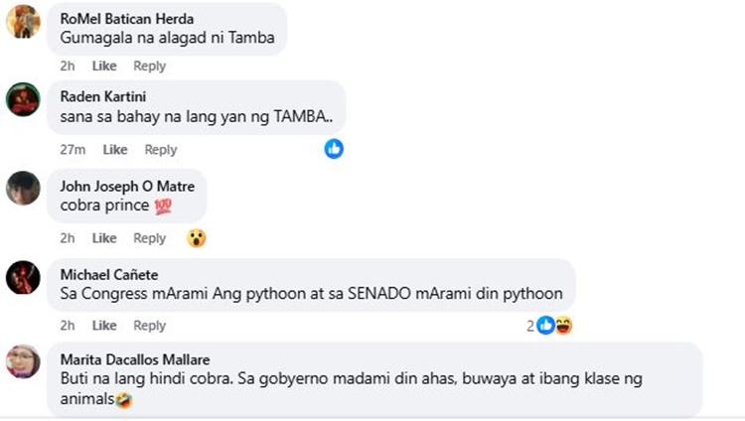This screenshot has height=421, width=745.
Task: Open Marita Dacallos Mallare's avatar
Action: (23, 361)
